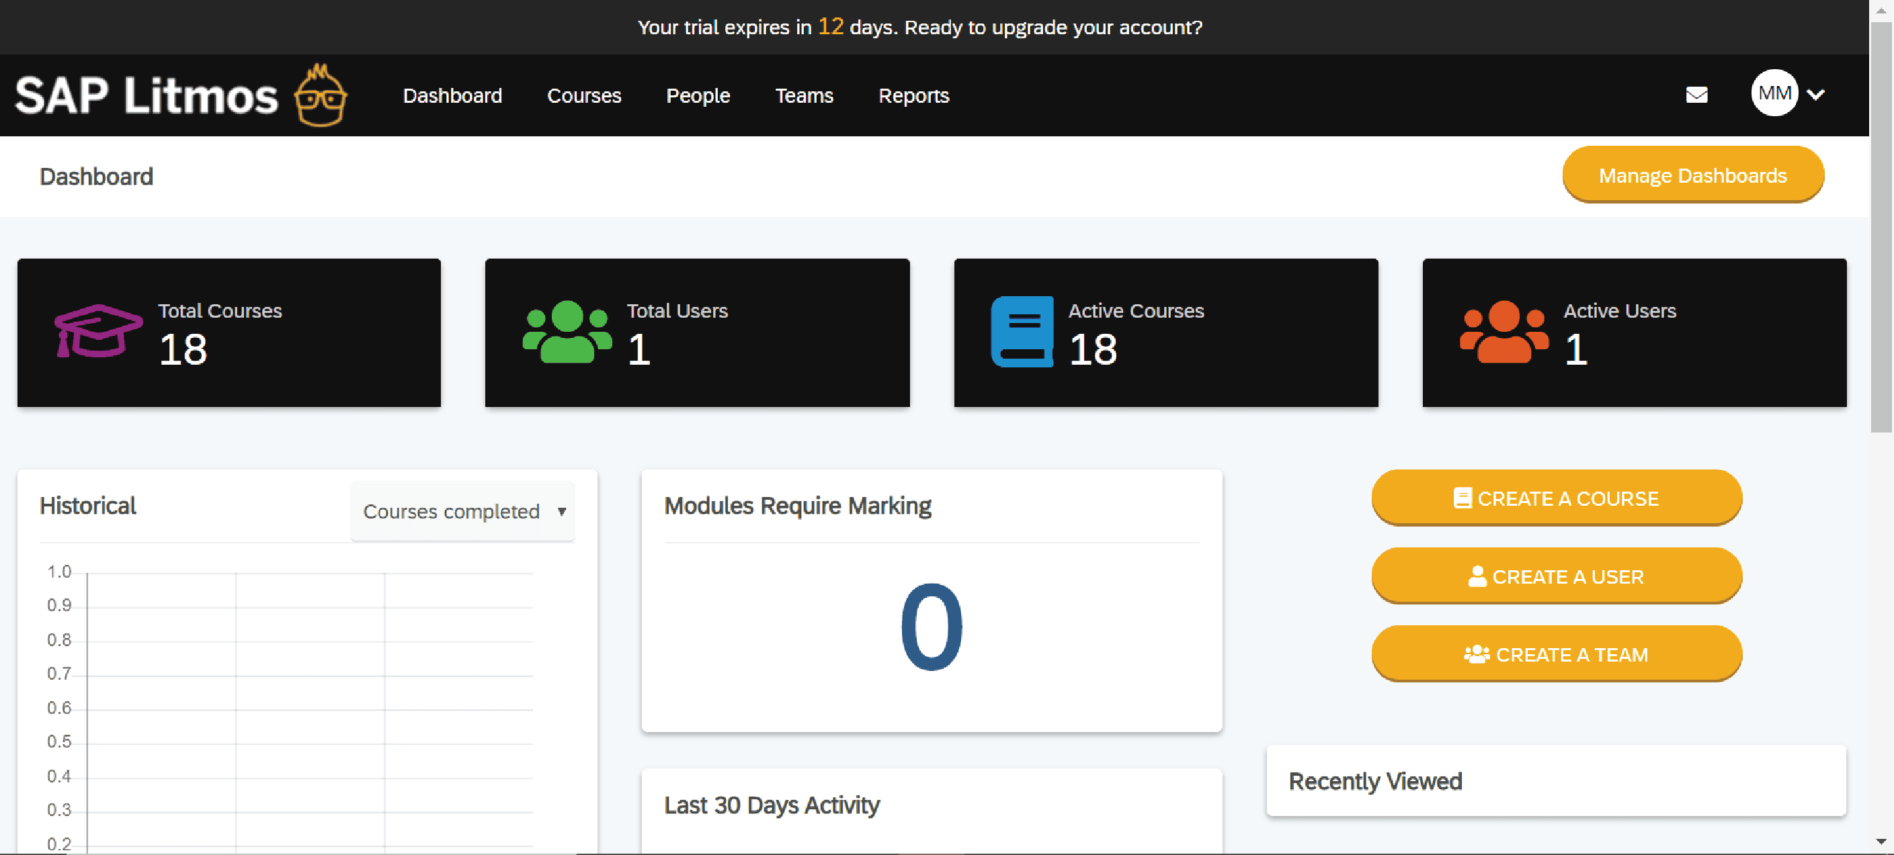
Task: Click the Manage Dashboards button
Action: (x=1692, y=175)
